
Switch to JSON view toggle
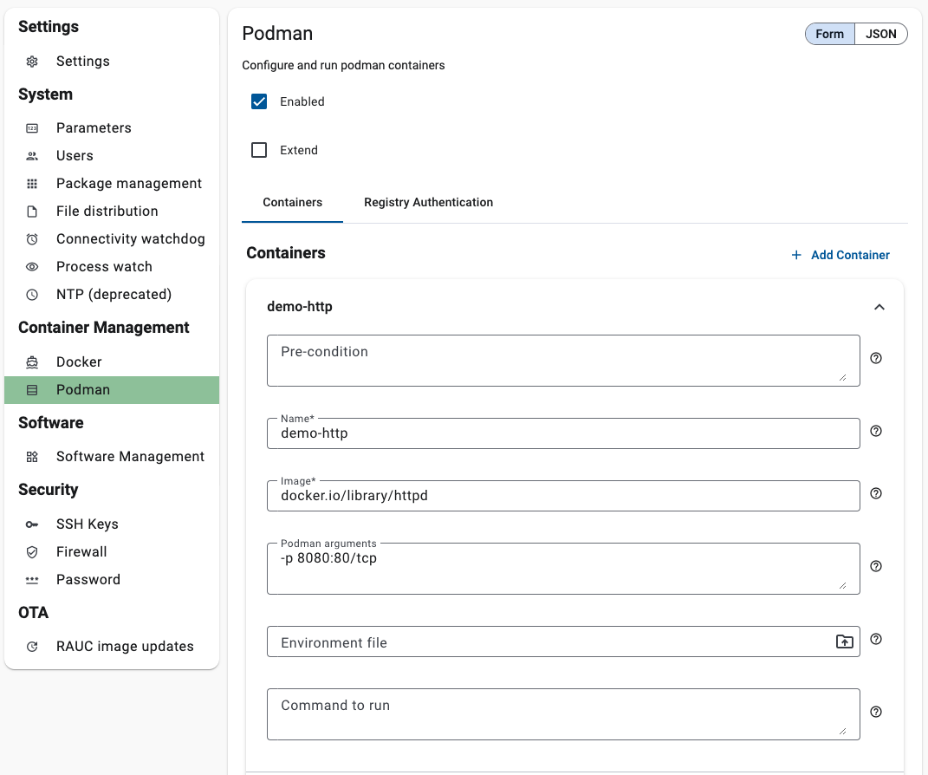[x=881, y=34]
